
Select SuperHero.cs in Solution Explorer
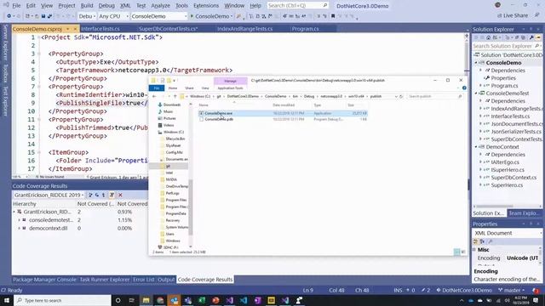coord(507,185)
